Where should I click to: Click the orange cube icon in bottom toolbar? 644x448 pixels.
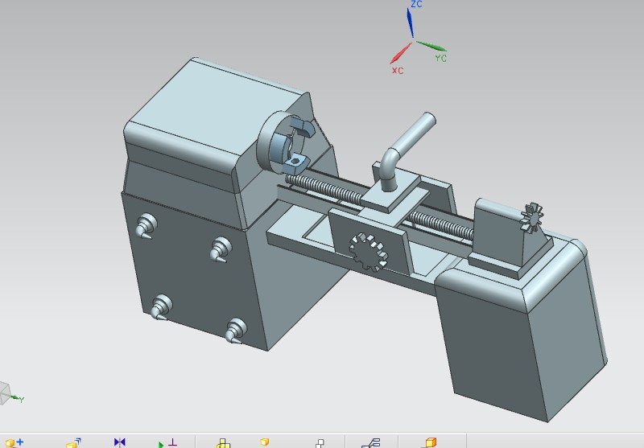click(x=429, y=443)
